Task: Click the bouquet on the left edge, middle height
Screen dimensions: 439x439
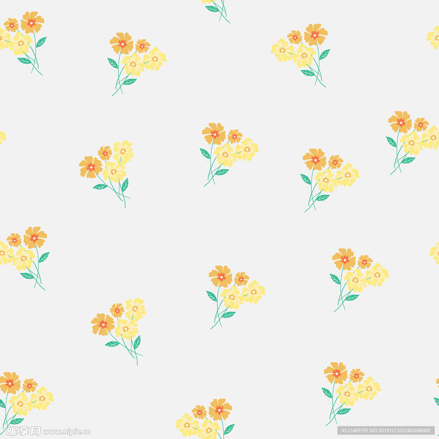Action: coord(26,255)
